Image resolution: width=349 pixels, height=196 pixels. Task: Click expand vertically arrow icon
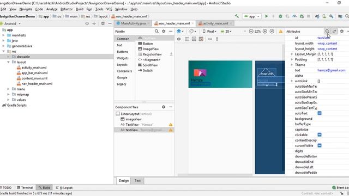pyautogui.click(x=217, y=39)
